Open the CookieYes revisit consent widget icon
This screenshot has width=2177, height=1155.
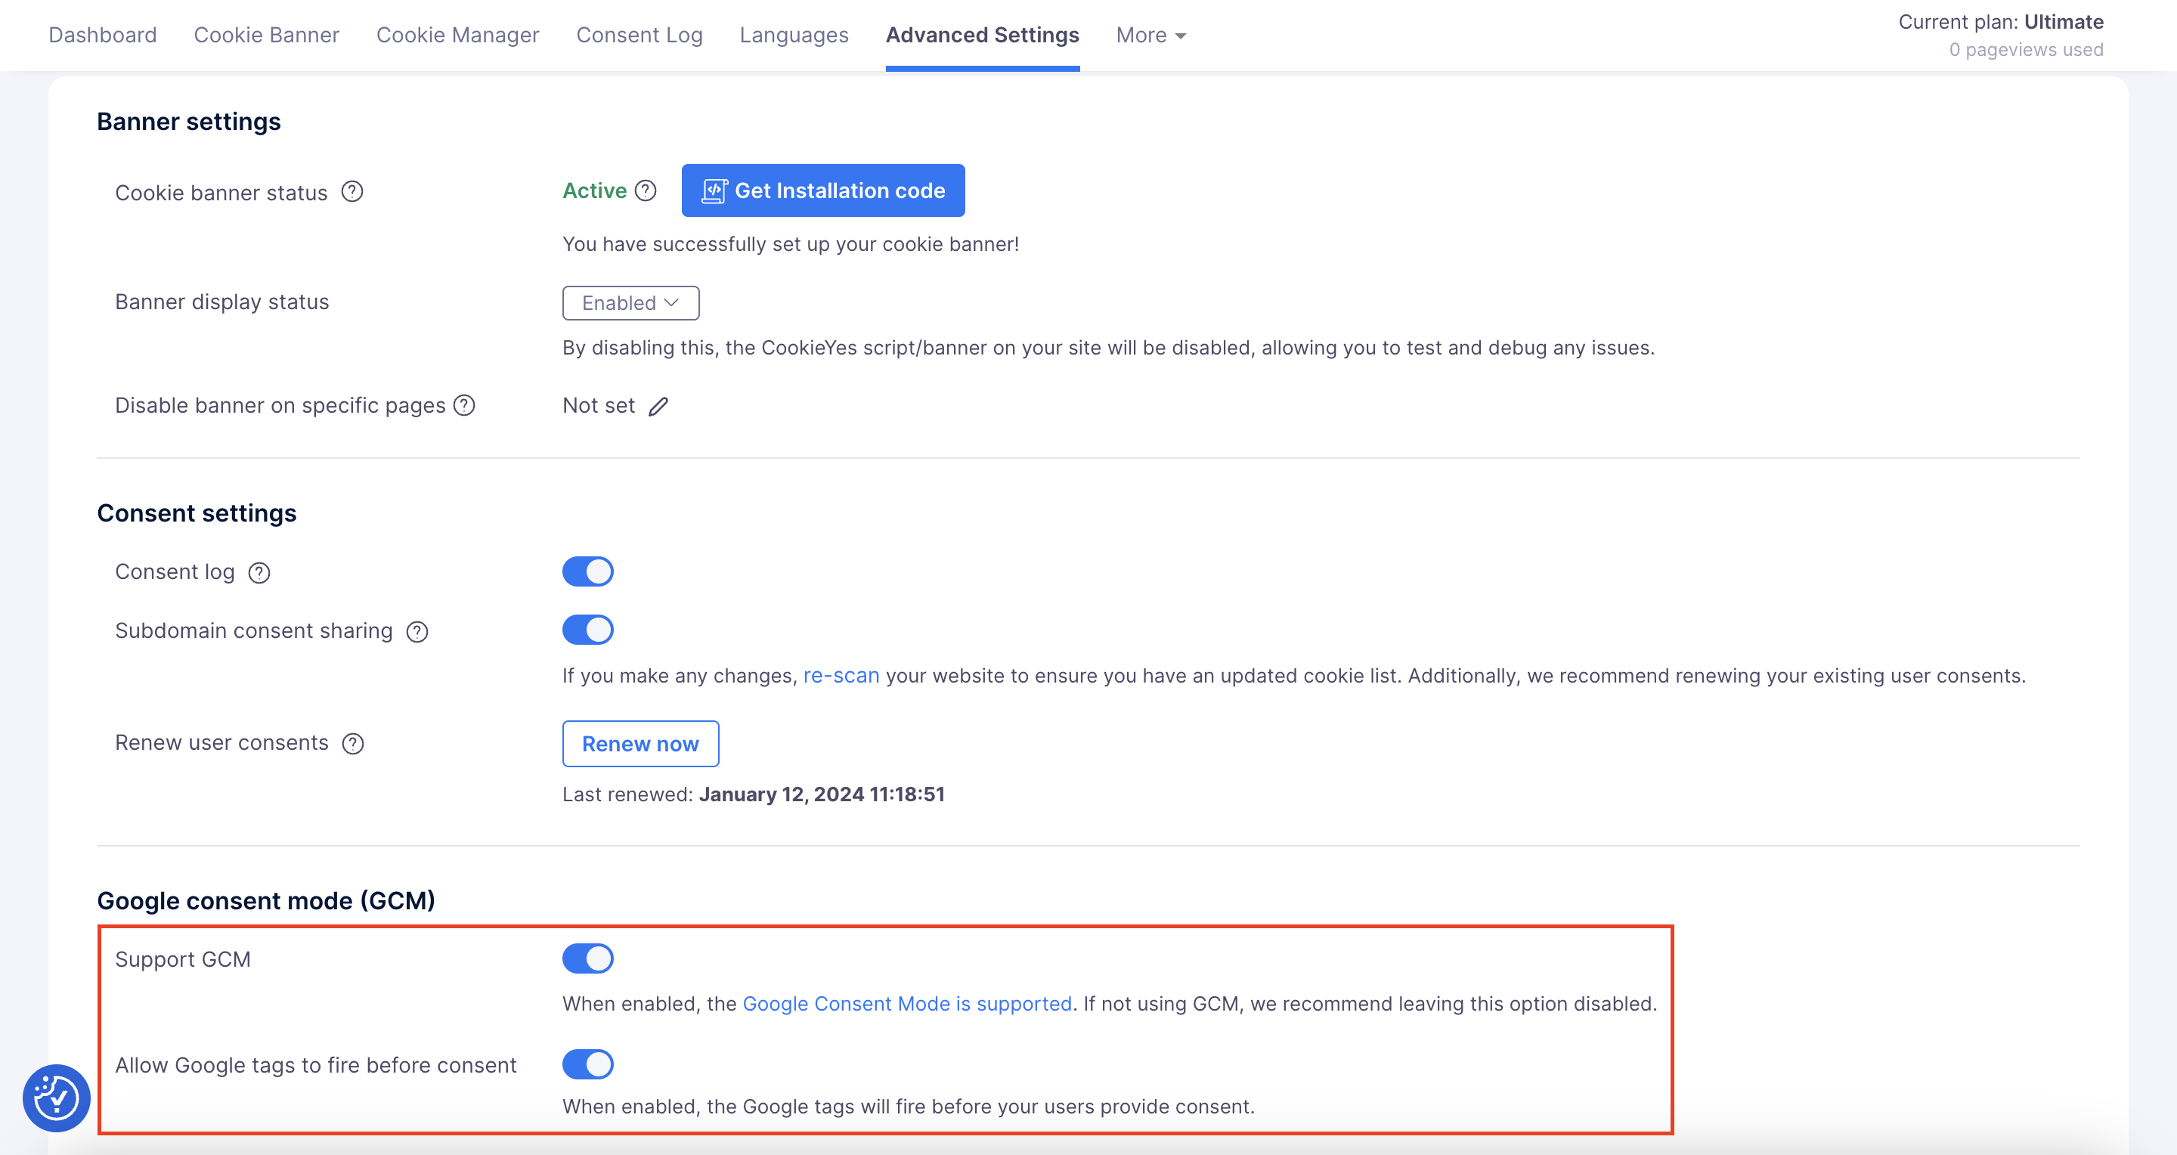pyautogui.click(x=57, y=1098)
